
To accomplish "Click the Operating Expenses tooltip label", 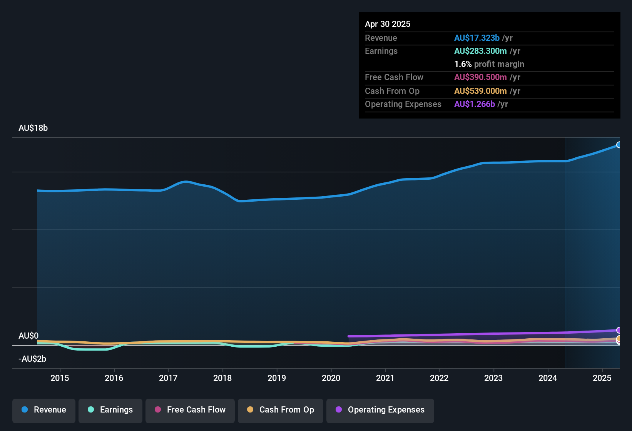I will (x=403, y=104).
